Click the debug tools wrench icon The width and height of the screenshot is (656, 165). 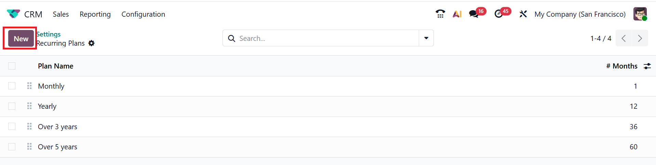(523, 14)
